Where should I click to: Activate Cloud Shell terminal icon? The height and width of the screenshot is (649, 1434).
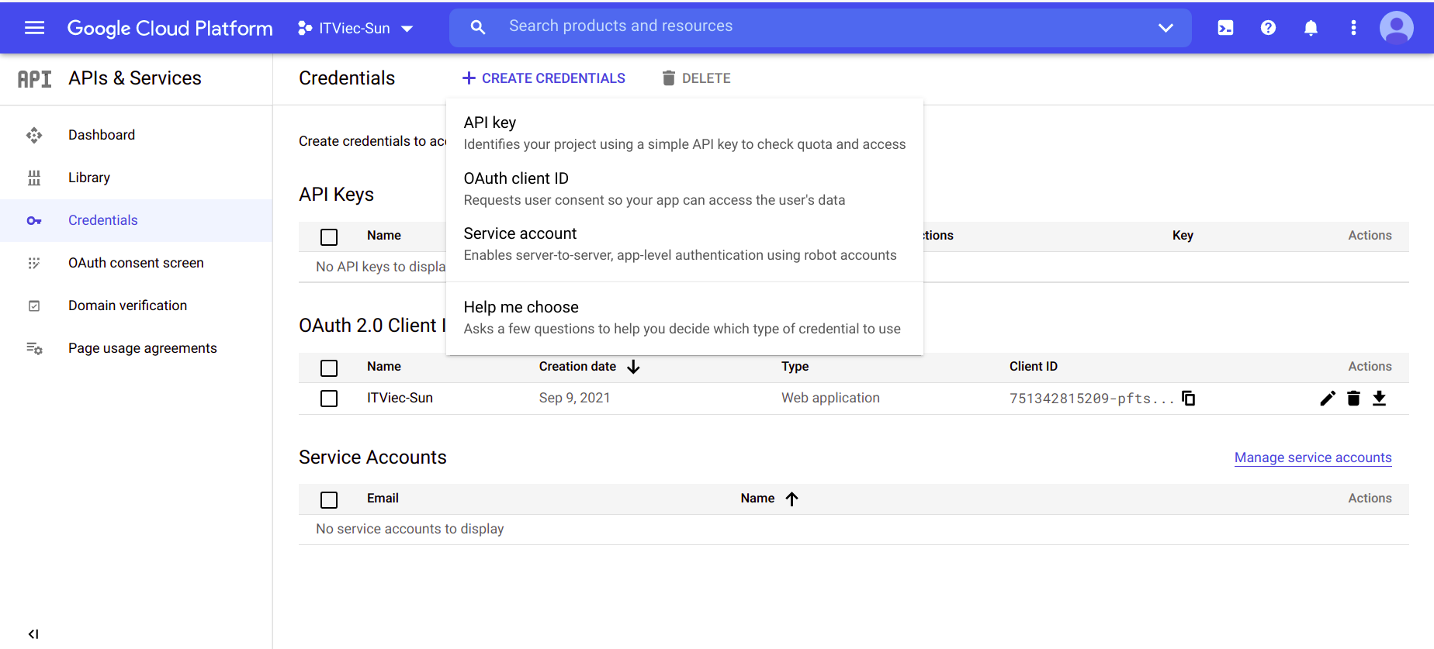tap(1225, 28)
